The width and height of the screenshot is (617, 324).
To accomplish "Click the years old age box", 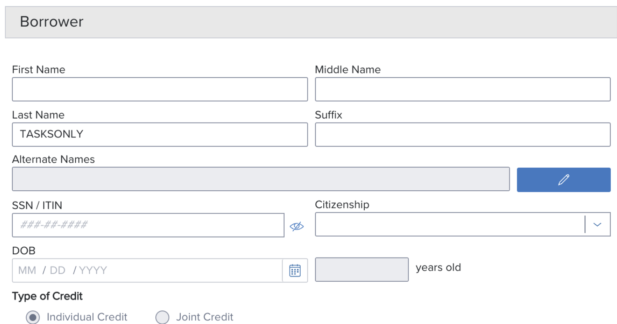I will coord(362,269).
